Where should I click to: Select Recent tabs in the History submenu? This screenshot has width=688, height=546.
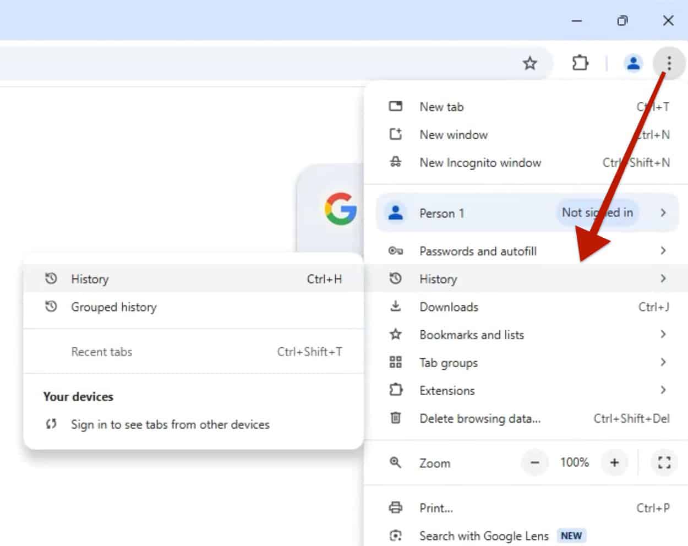[102, 352]
